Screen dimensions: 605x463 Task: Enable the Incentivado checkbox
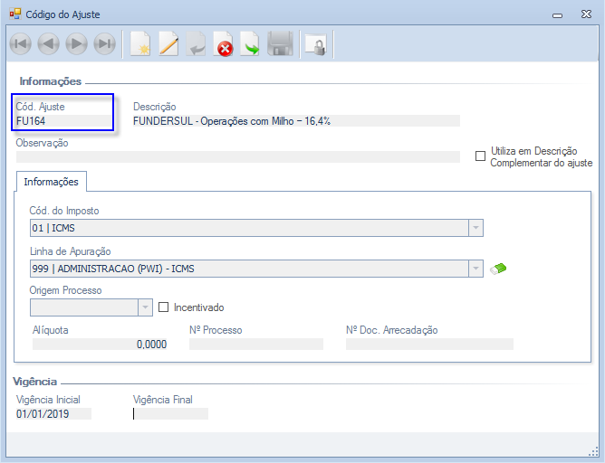pos(164,307)
